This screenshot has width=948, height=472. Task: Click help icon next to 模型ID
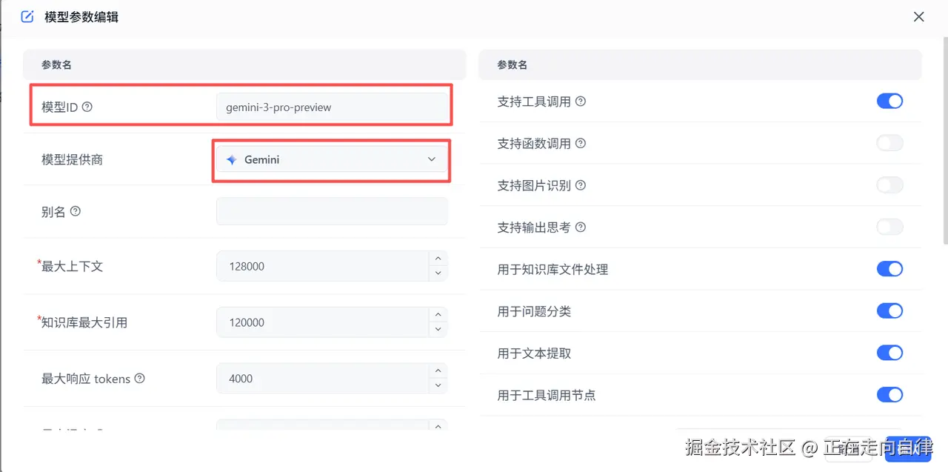[x=87, y=107]
